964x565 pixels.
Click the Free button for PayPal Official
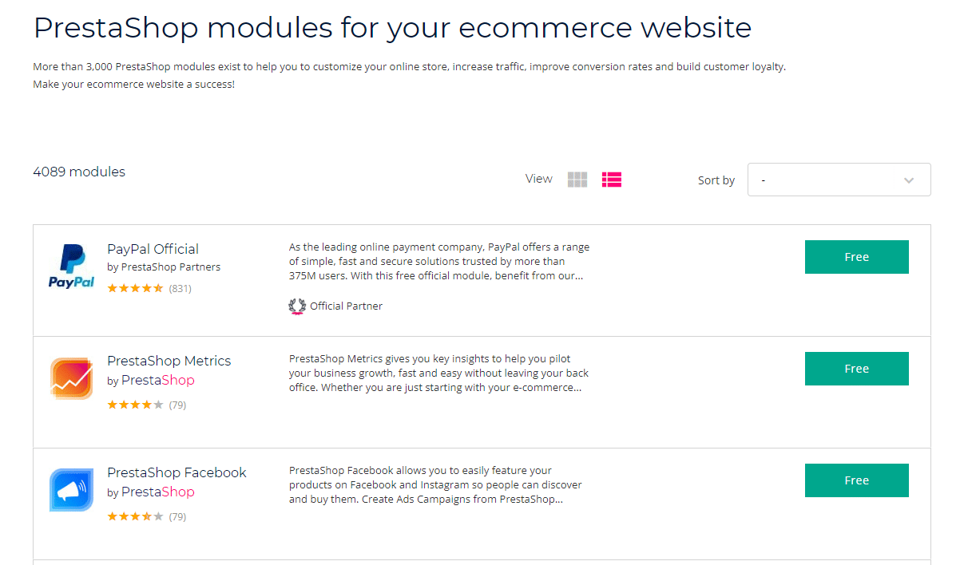tap(856, 256)
